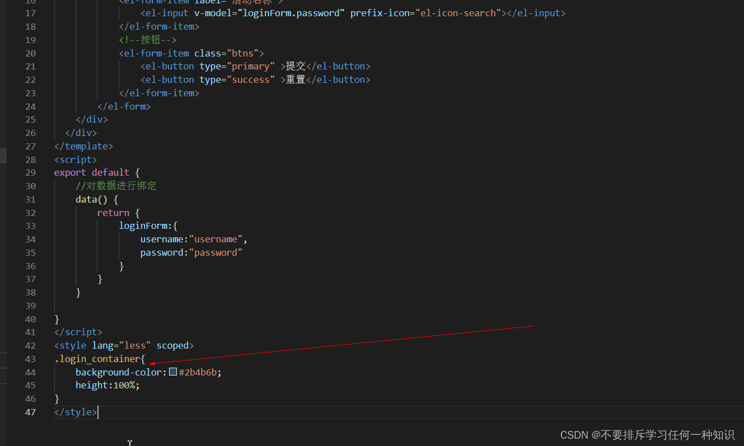The height and width of the screenshot is (446, 744).
Task: Click the "</template>" closing tag
Action: [x=84, y=146]
